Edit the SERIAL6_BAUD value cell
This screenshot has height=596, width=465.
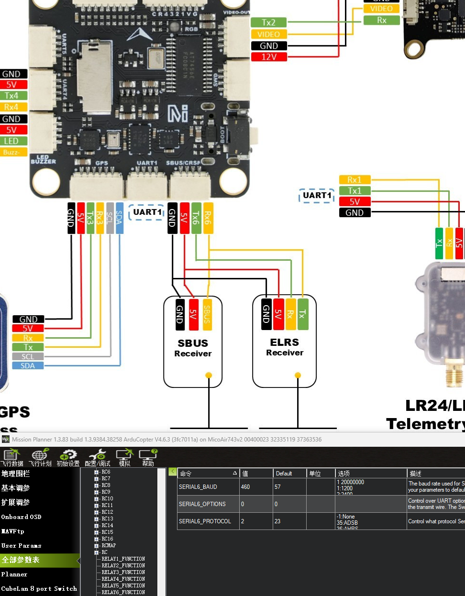pyautogui.click(x=255, y=487)
